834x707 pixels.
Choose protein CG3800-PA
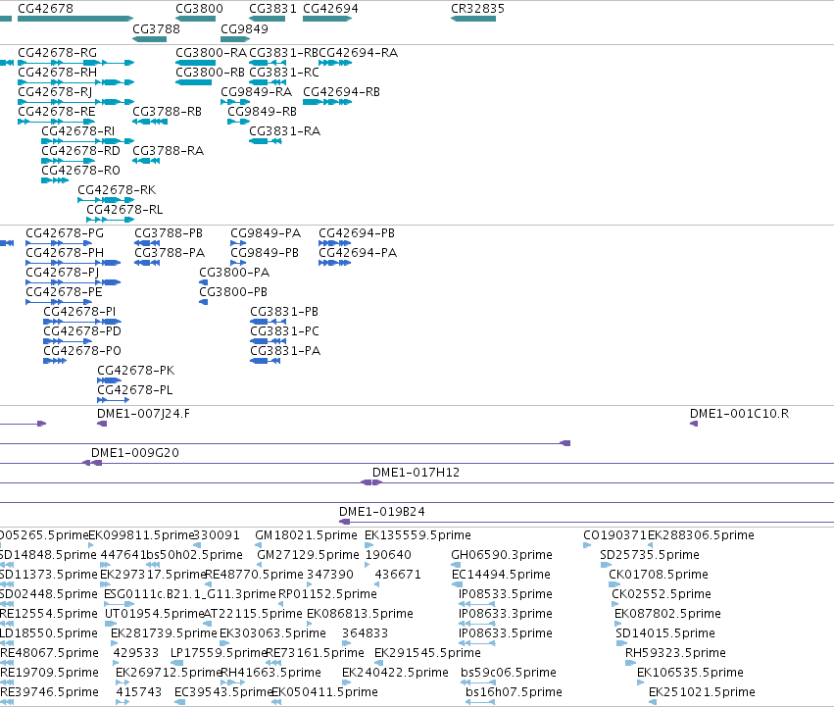(234, 273)
